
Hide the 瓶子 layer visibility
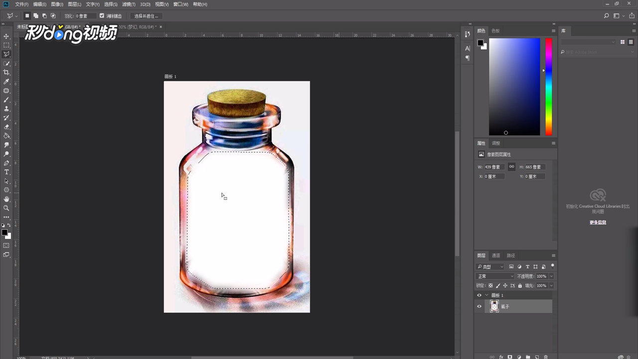tap(479, 307)
